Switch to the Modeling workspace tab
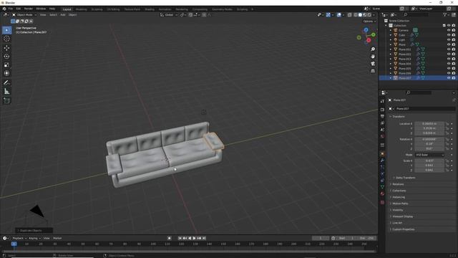 tap(81, 9)
